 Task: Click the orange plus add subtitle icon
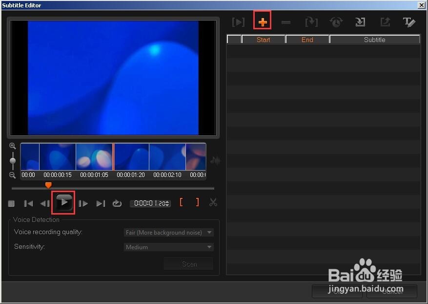pos(262,22)
